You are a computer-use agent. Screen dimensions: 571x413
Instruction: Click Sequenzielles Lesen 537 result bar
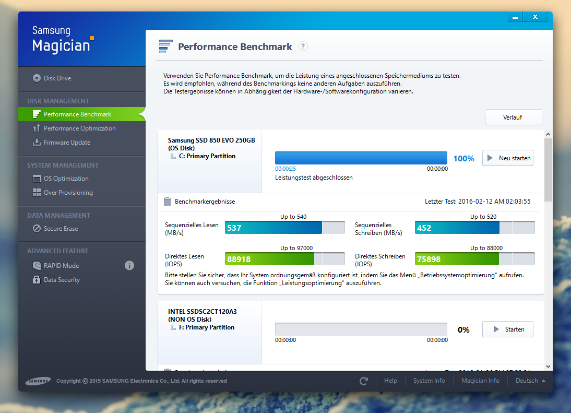click(285, 228)
